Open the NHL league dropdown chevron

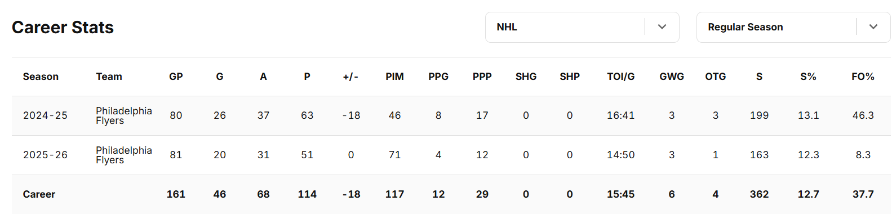pyautogui.click(x=662, y=26)
